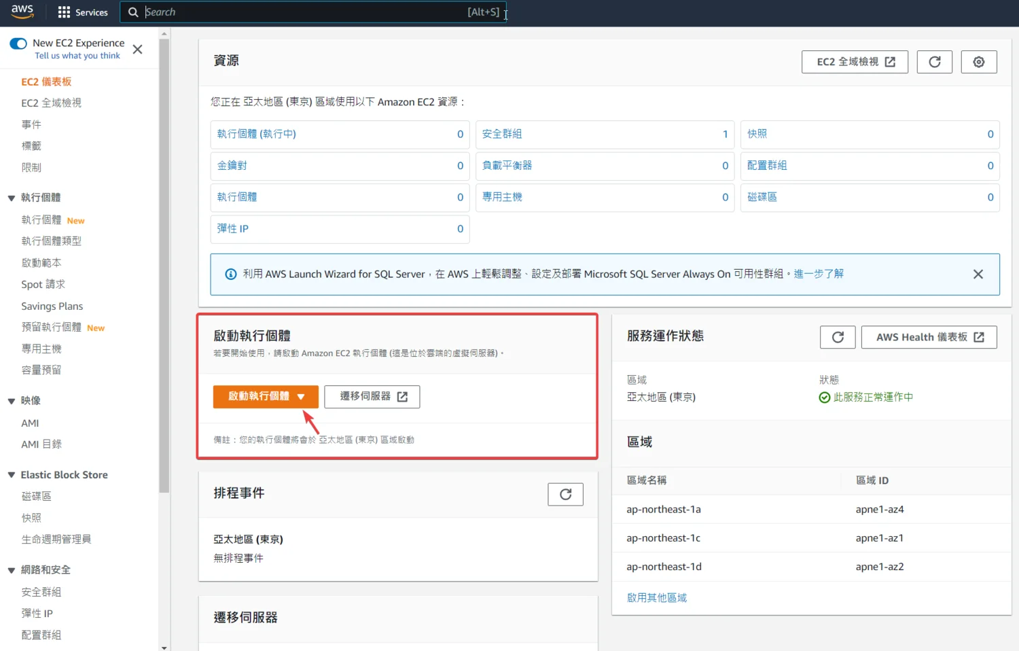Viewport: 1019px width, 651px height.
Task: Refresh the 服務運作狀態 panel
Action: click(838, 337)
